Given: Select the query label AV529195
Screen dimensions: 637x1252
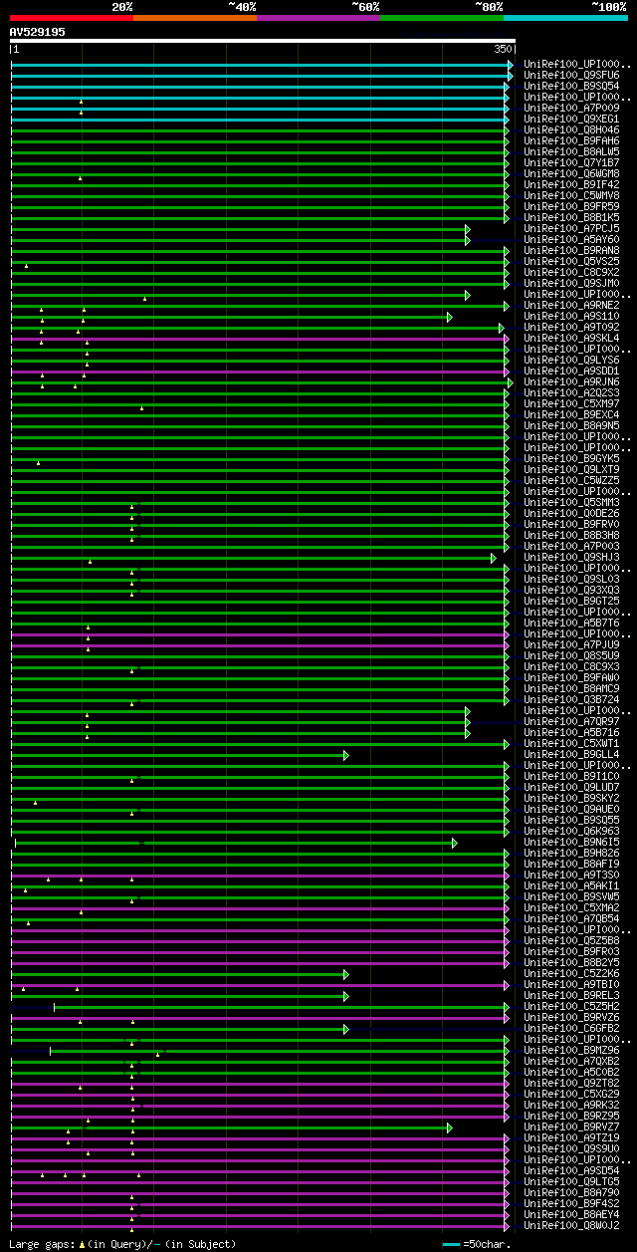Looking at the screenshot, I should (x=38, y=32).
